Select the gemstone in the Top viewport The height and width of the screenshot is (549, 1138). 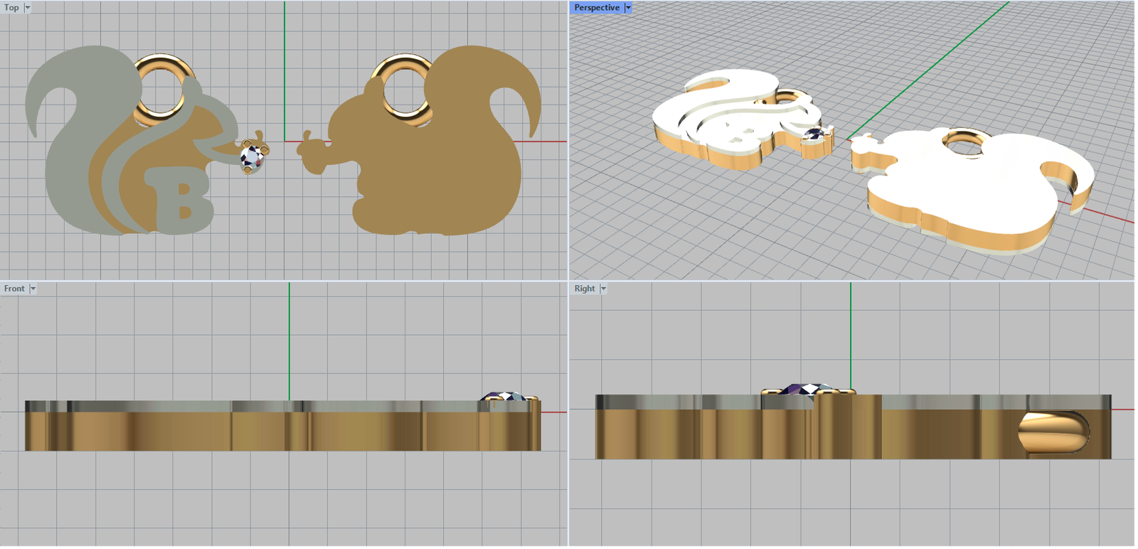pos(251,156)
